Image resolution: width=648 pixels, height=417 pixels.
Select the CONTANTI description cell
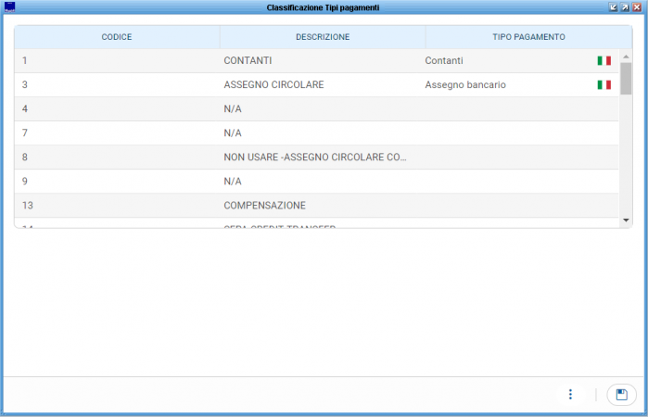pos(248,61)
